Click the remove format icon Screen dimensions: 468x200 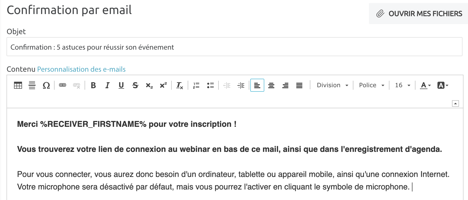pyautogui.click(x=179, y=85)
